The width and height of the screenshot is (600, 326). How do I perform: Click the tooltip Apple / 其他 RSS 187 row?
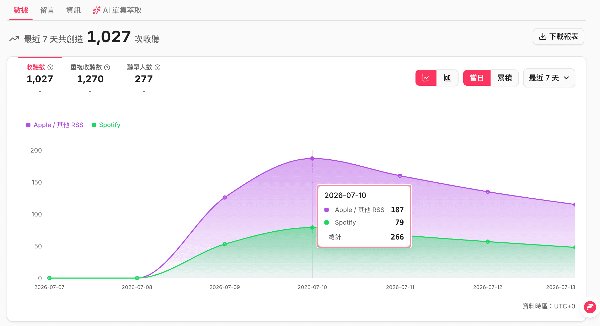364,210
